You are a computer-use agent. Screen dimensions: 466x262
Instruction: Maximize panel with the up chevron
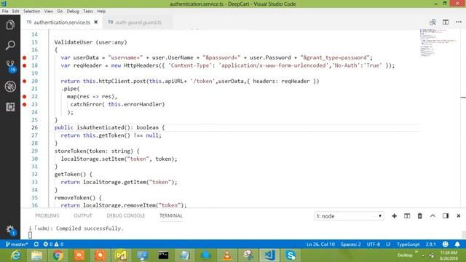tap(433, 216)
